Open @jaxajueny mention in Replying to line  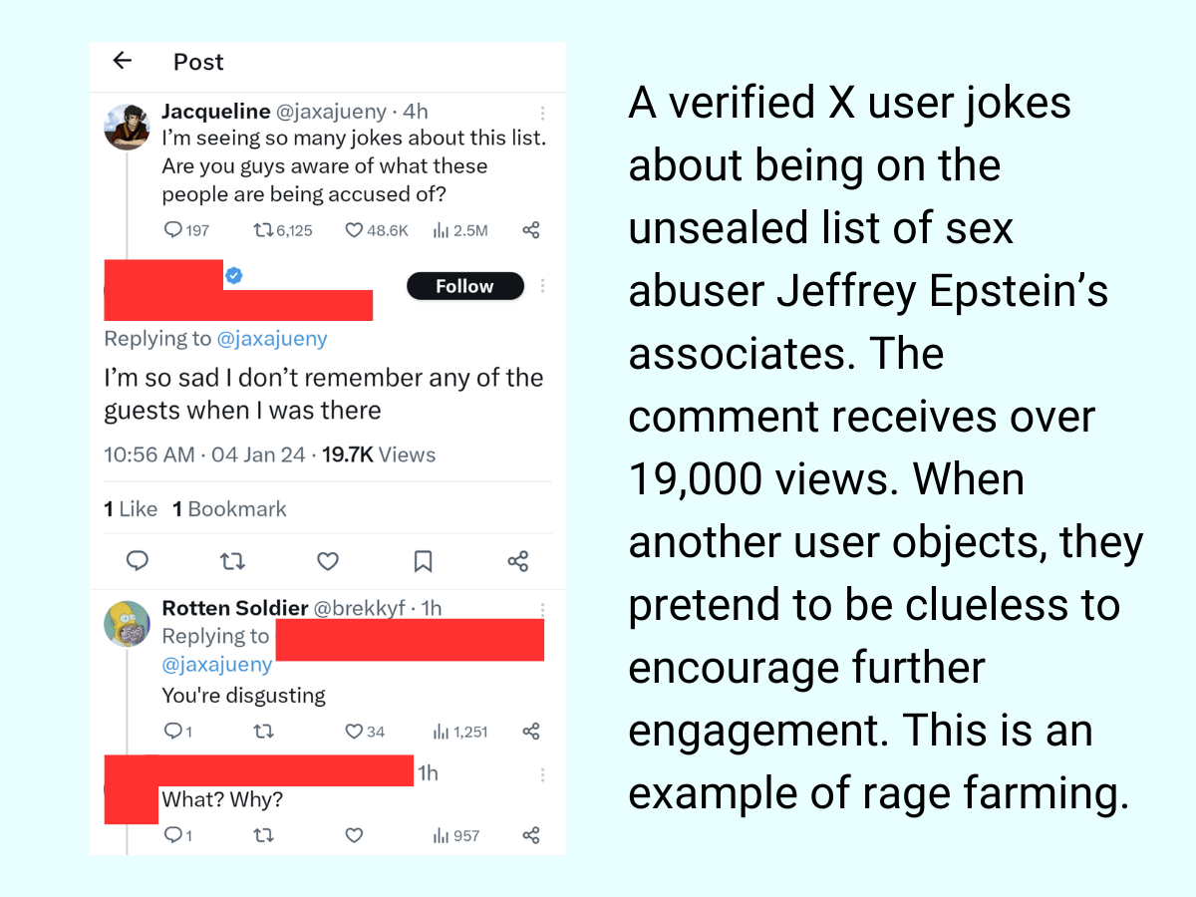click(272, 339)
